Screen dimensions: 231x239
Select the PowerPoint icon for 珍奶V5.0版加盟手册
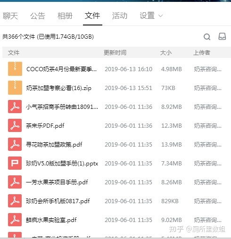point(15,163)
